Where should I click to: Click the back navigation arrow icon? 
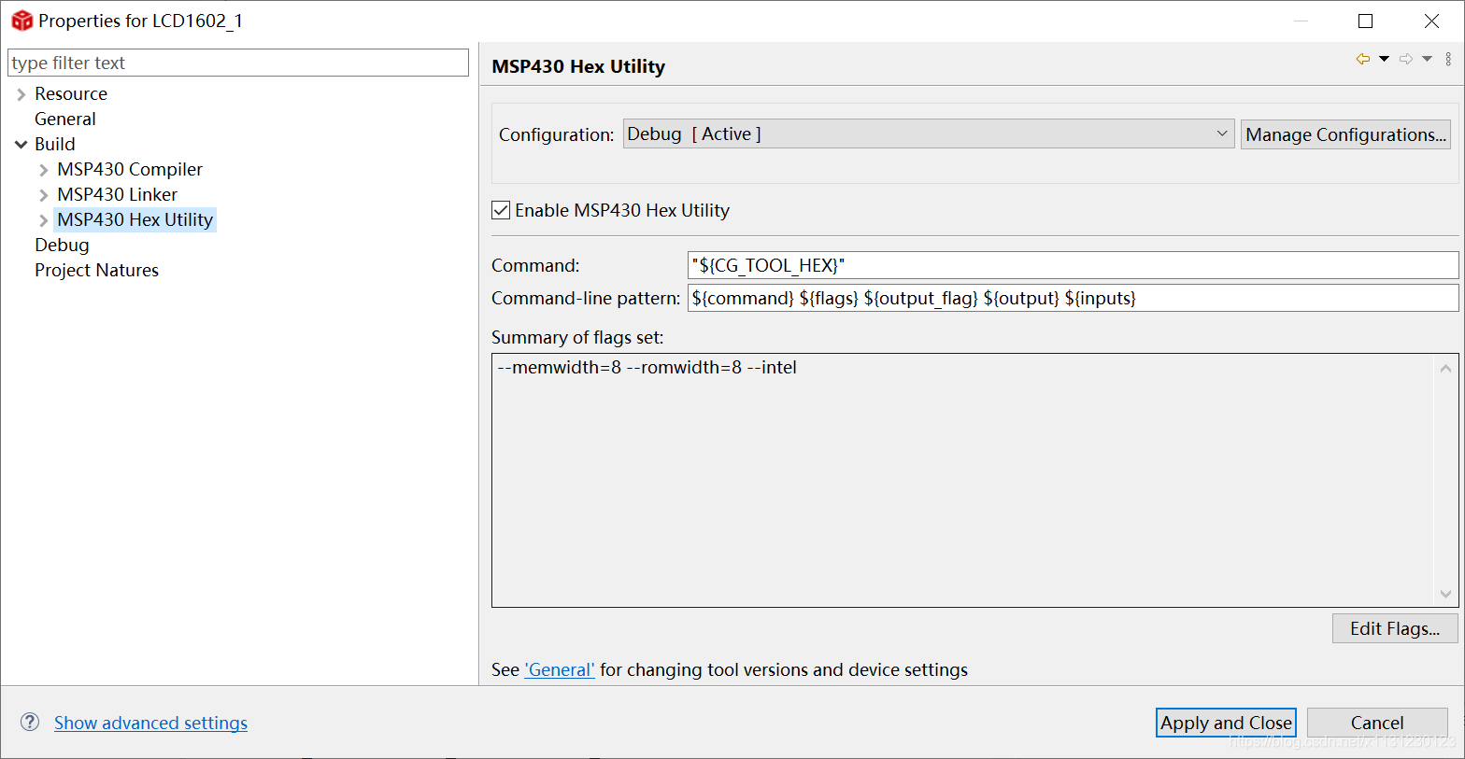tap(1363, 59)
